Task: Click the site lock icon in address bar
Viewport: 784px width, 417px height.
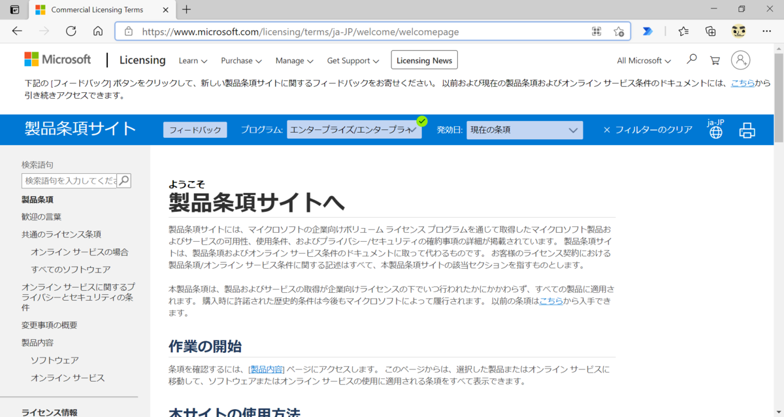Action: (129, 31)
